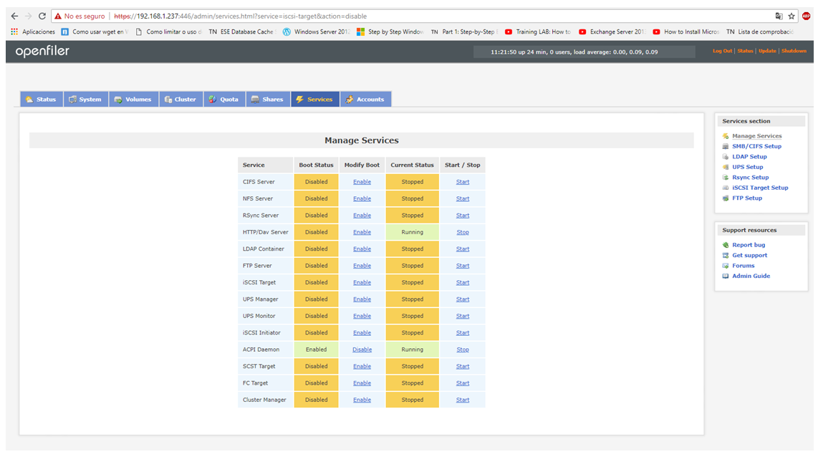Screen dimensions: 818x462
Task: Switch to the Shares tab
Action: click(268, 99)
